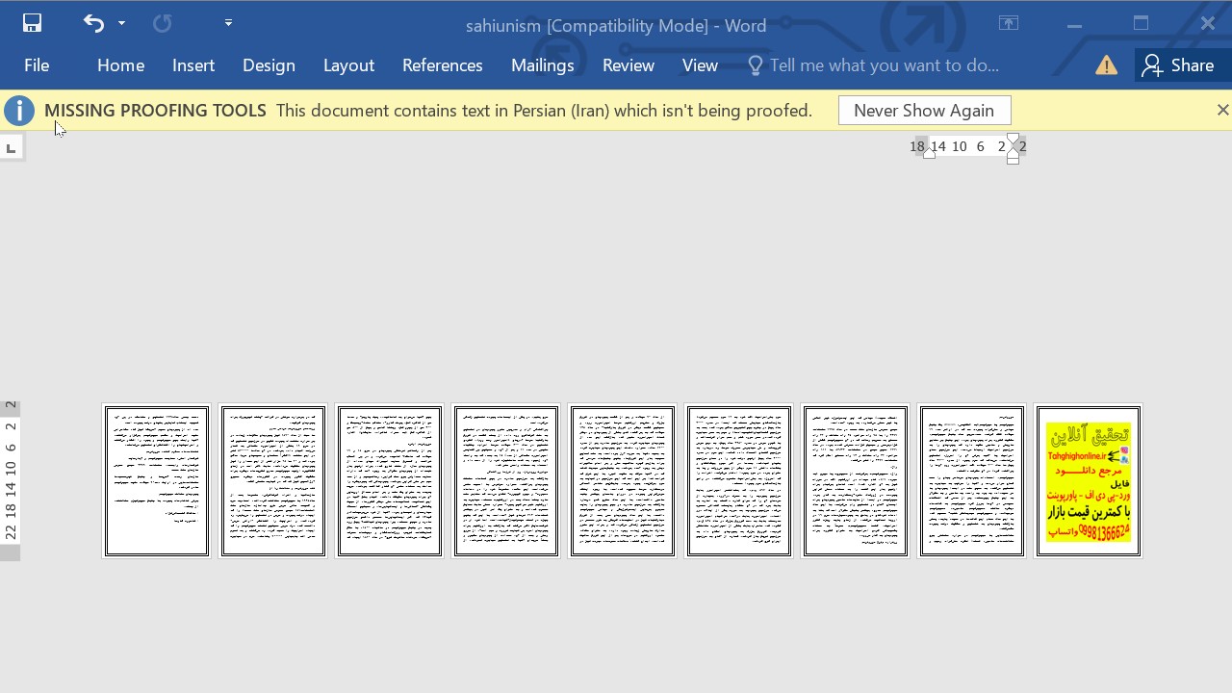The width and height of the screenshot is (1232, 693).
Task: Click the first page thumbnail of the document
Action: 157,481
